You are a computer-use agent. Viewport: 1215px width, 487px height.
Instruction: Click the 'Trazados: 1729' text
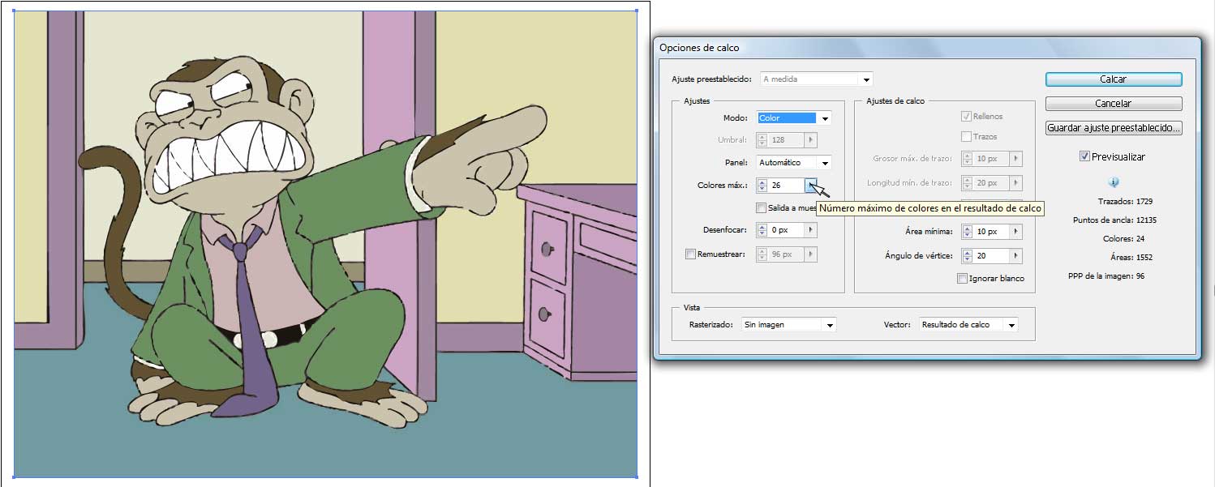tap(1126, 201)
